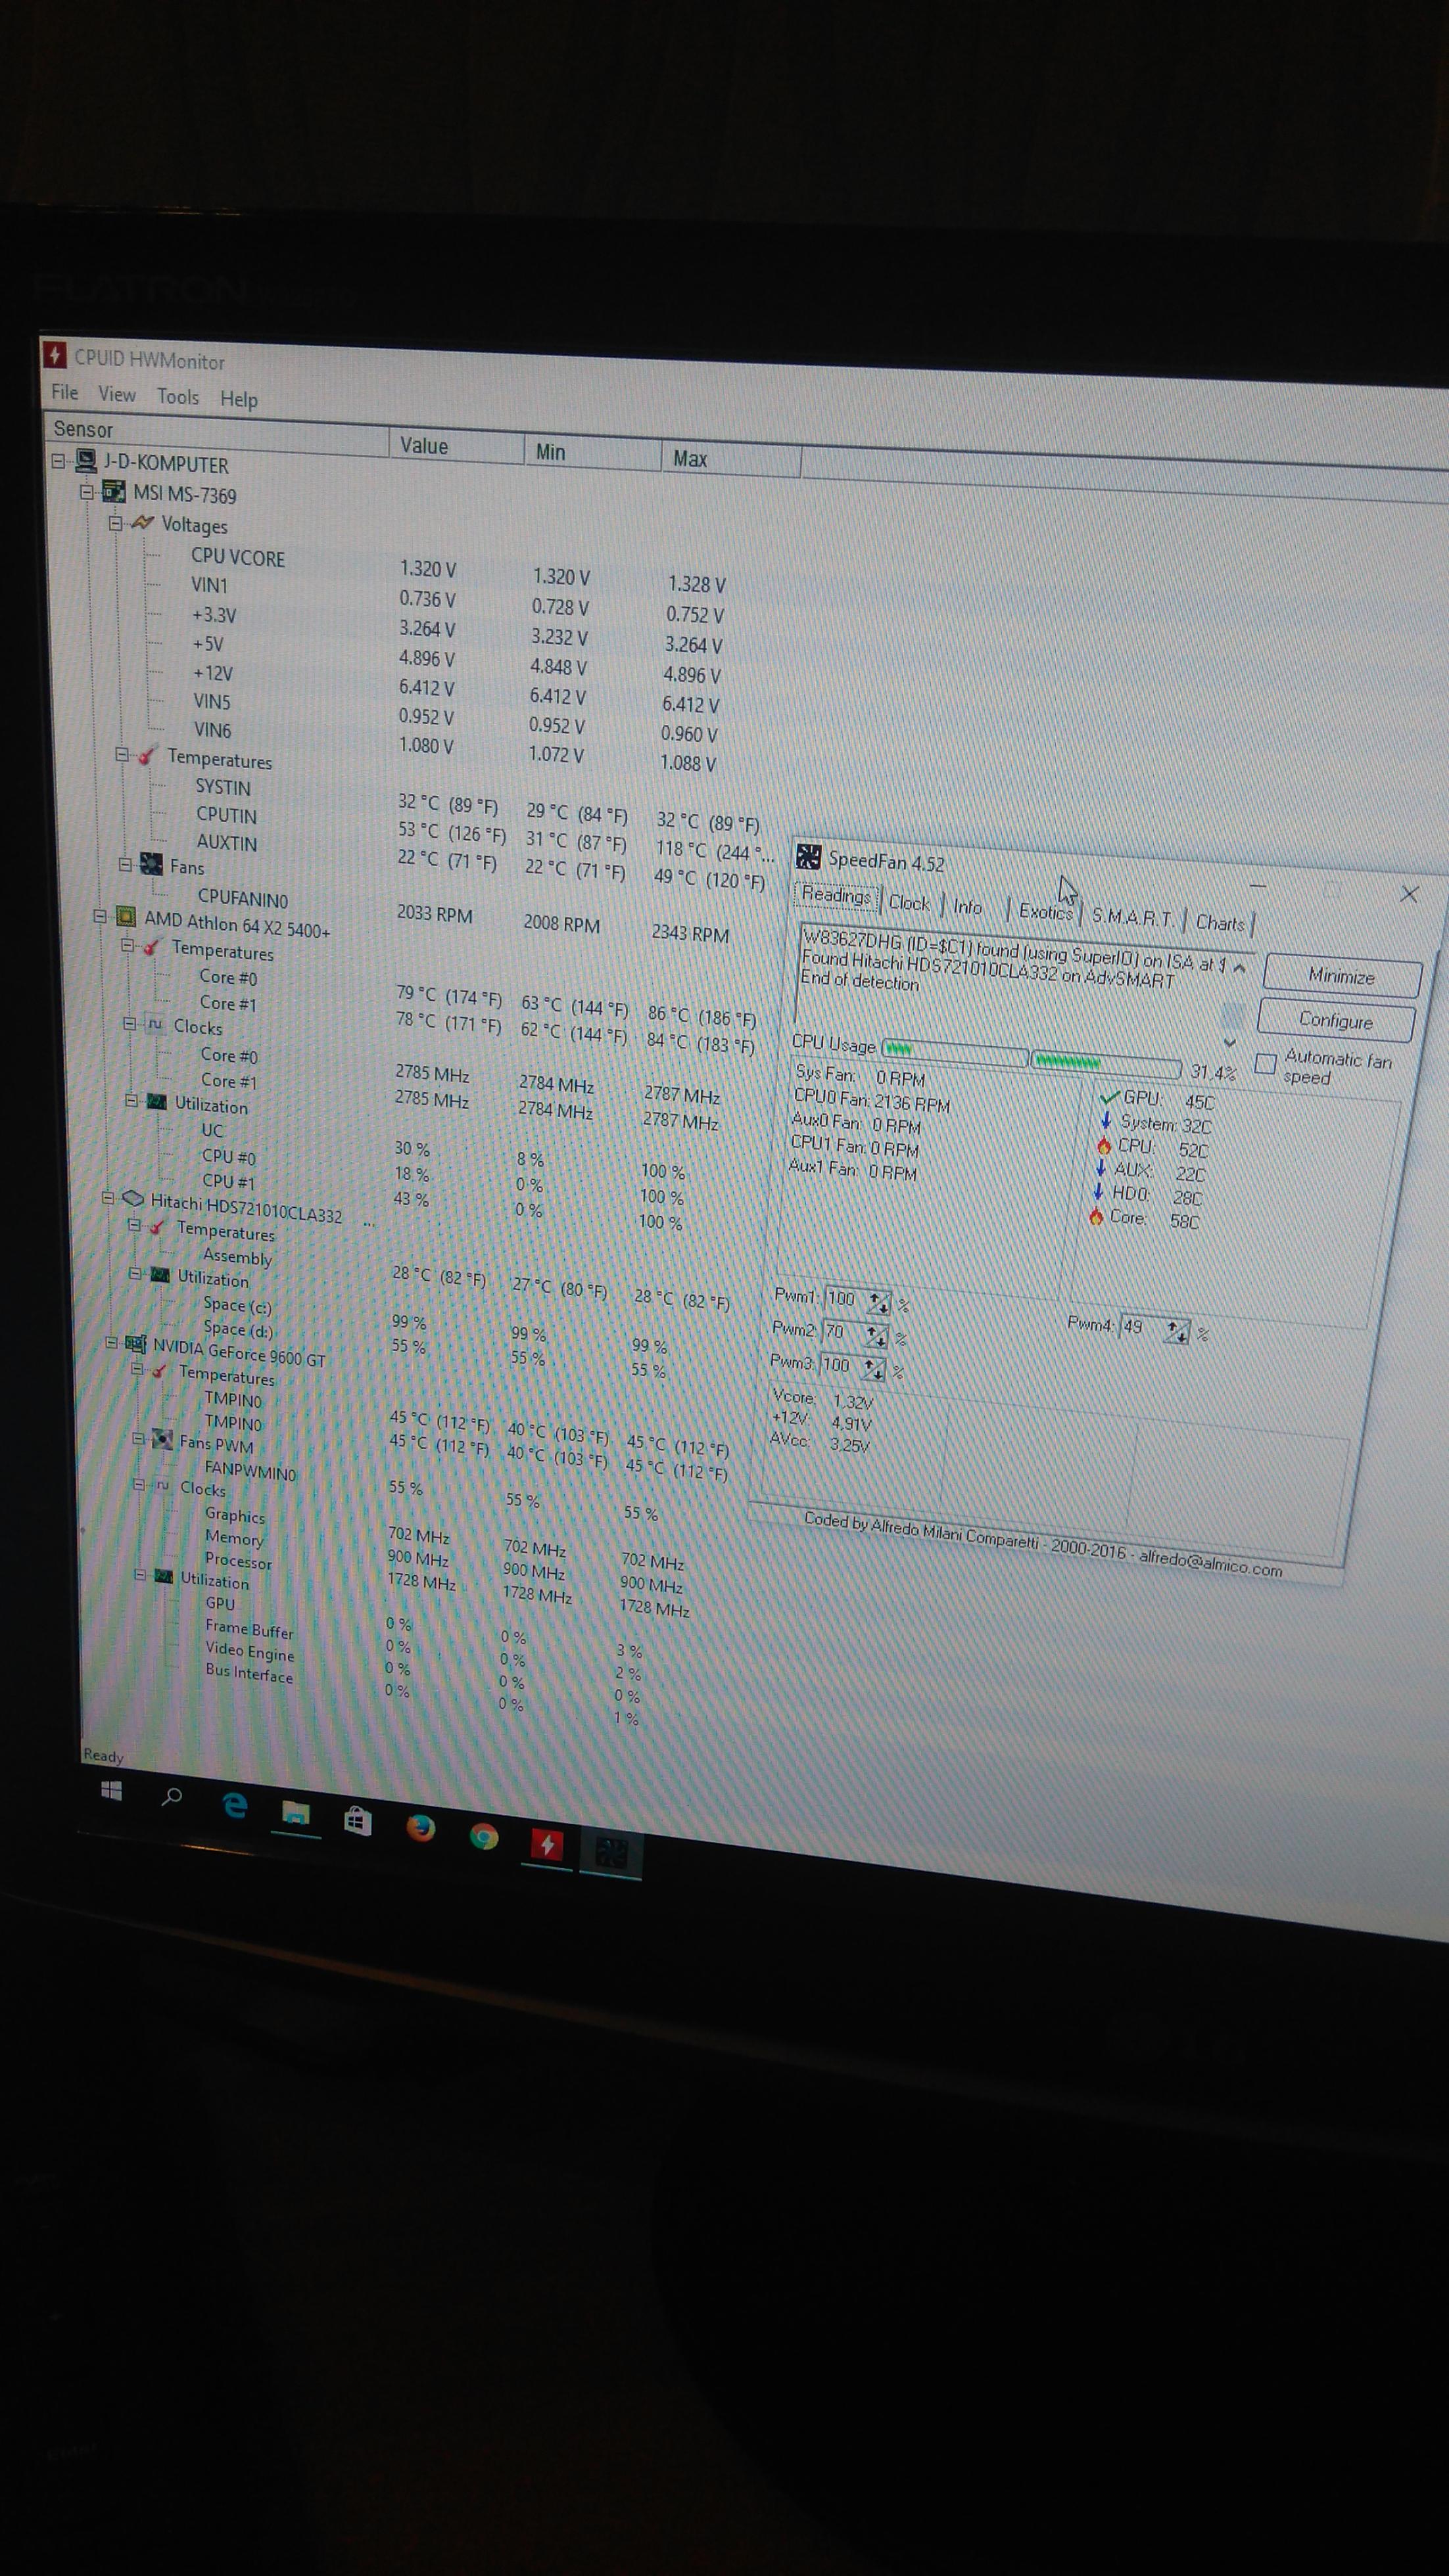The height and width of the screenshot is (2576, 1449).
Task: Click the Hitachi hard drive icon
Action: (x=133, y=1198)
